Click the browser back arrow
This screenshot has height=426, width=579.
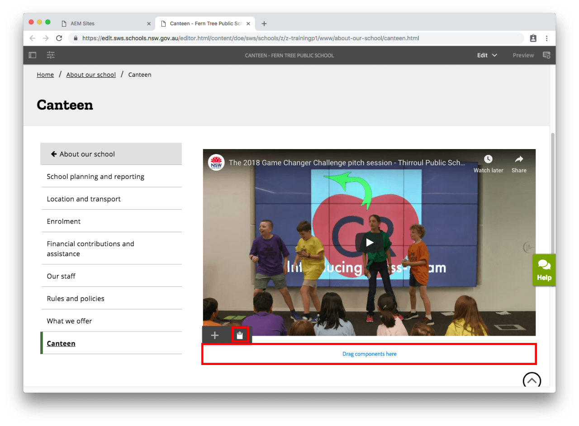pyautogui.click(x=33, y=38)
